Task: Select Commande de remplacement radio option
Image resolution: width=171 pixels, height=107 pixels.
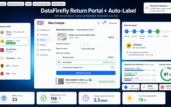Action: click(x=59, y=67)
